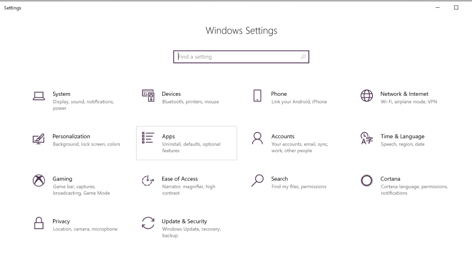
Task: Click 'Bluetooth, printers, mouse' description
Action: tap(190, 102)
